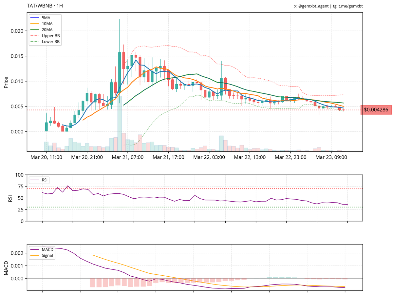Click the RSI 75 tick label
Screen dimensions: 393x296
click(21, 187)
